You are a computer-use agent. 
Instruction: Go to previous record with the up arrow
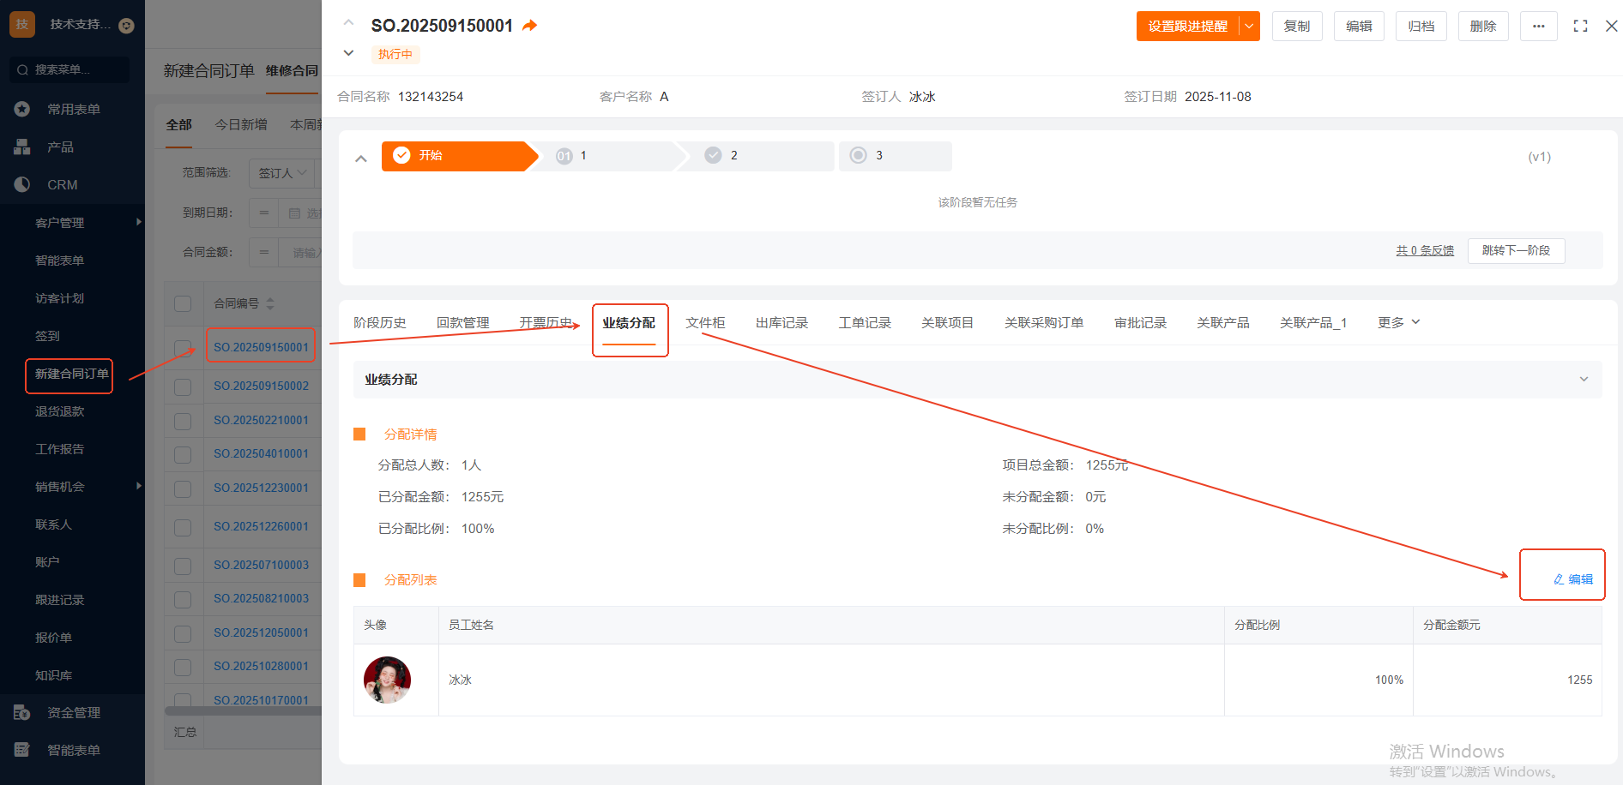click(x=348, y=22)
